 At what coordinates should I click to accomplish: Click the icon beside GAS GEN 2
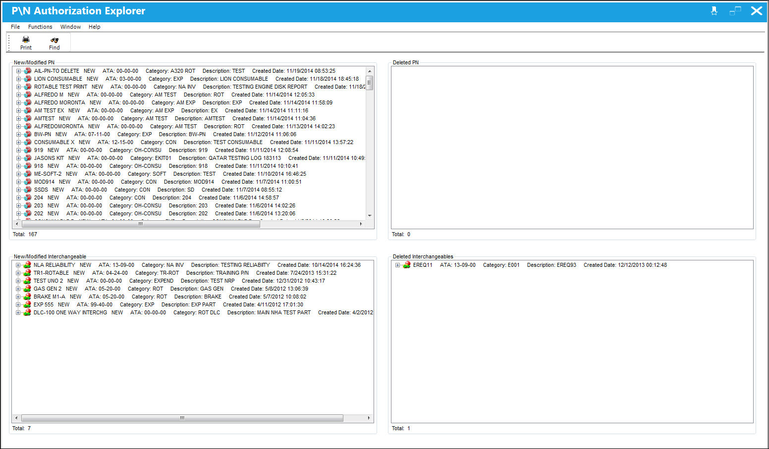click(27, 289)
